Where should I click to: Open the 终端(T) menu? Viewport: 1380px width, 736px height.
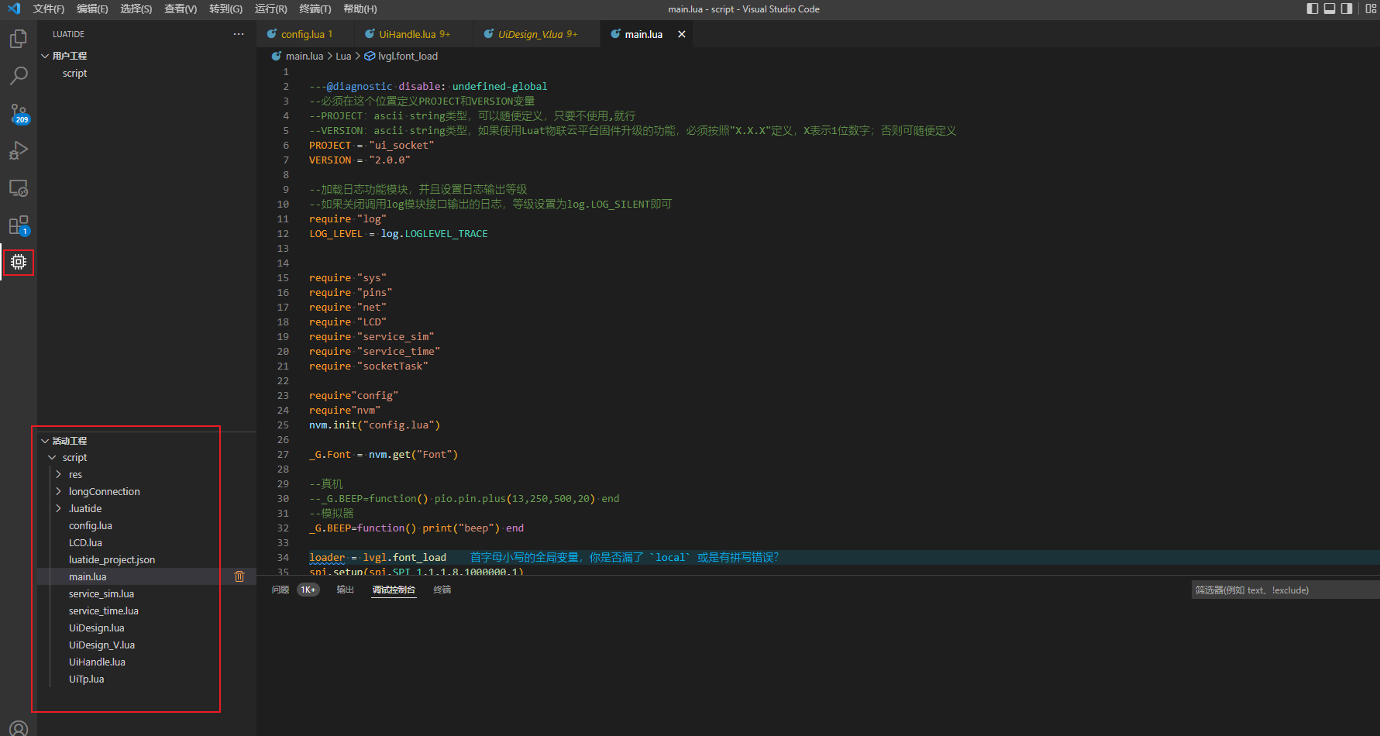click(315, 9)
